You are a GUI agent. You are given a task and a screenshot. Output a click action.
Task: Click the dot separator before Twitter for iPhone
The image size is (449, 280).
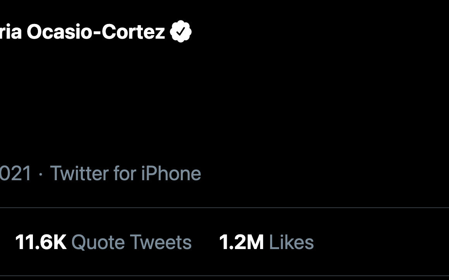pyautogui.click(x=41, y=174)
